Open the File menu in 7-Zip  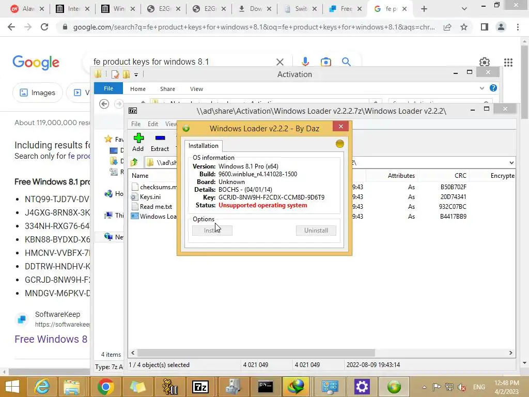[x=136, y=124]
